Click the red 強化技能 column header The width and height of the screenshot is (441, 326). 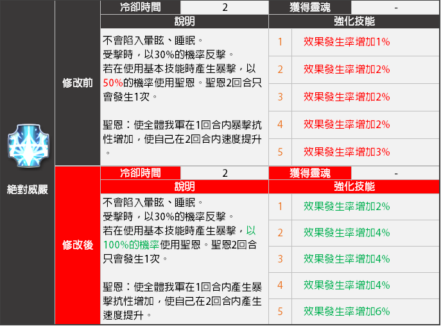(354, 186)
